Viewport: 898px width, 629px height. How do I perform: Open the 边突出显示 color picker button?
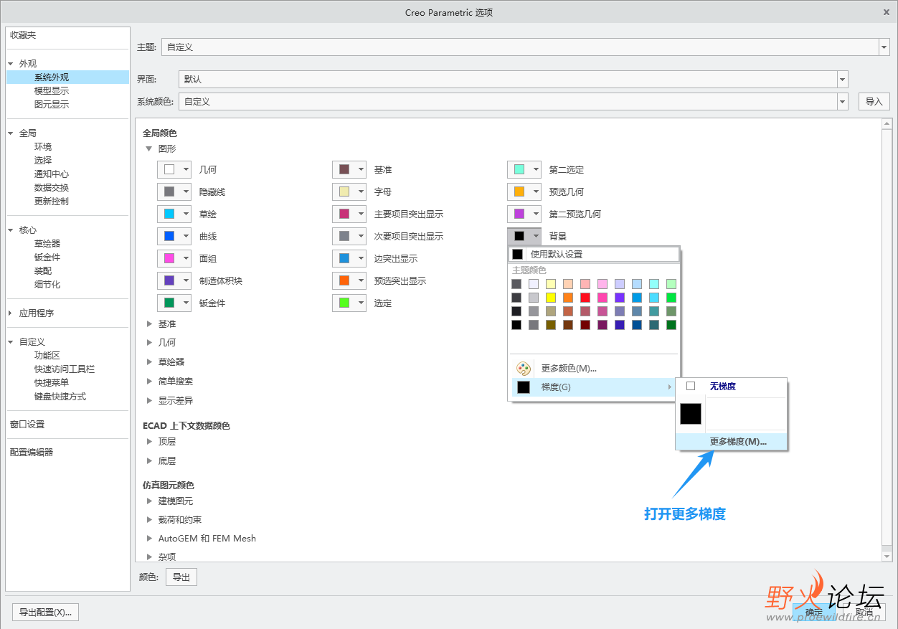tap(349, 259)
